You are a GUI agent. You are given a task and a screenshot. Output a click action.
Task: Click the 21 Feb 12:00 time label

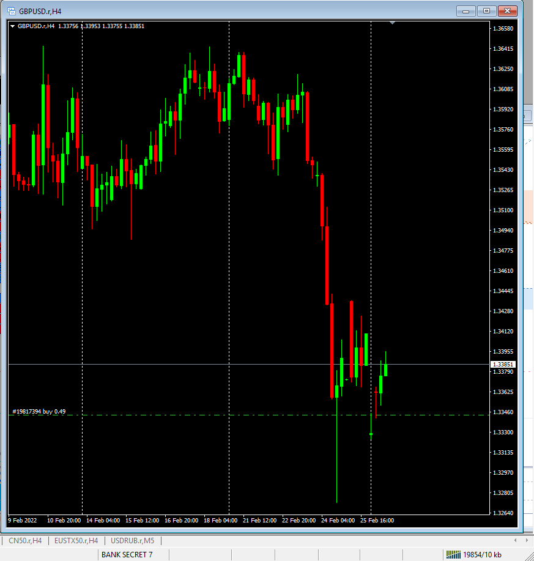pyautogui.click(x=260, y=520)
